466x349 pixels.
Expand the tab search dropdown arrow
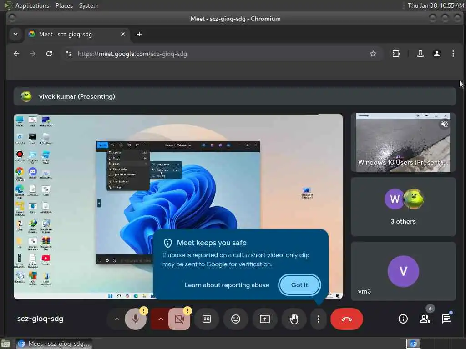click(15, 34)
